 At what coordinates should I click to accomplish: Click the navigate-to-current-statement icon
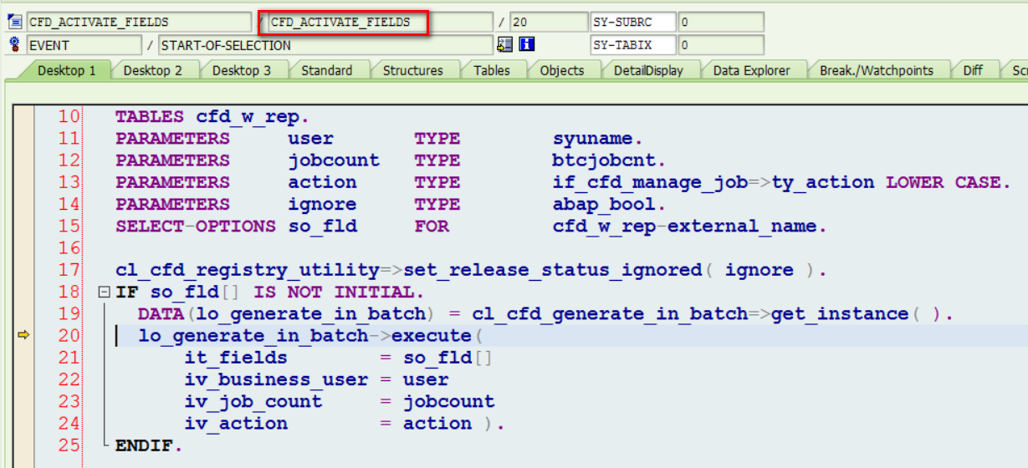point(504,45)
